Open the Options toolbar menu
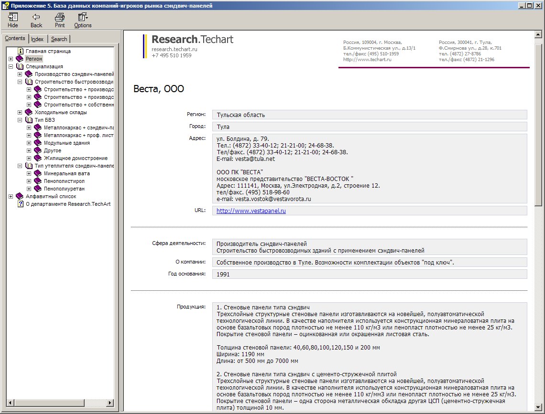 pos(83,17)
